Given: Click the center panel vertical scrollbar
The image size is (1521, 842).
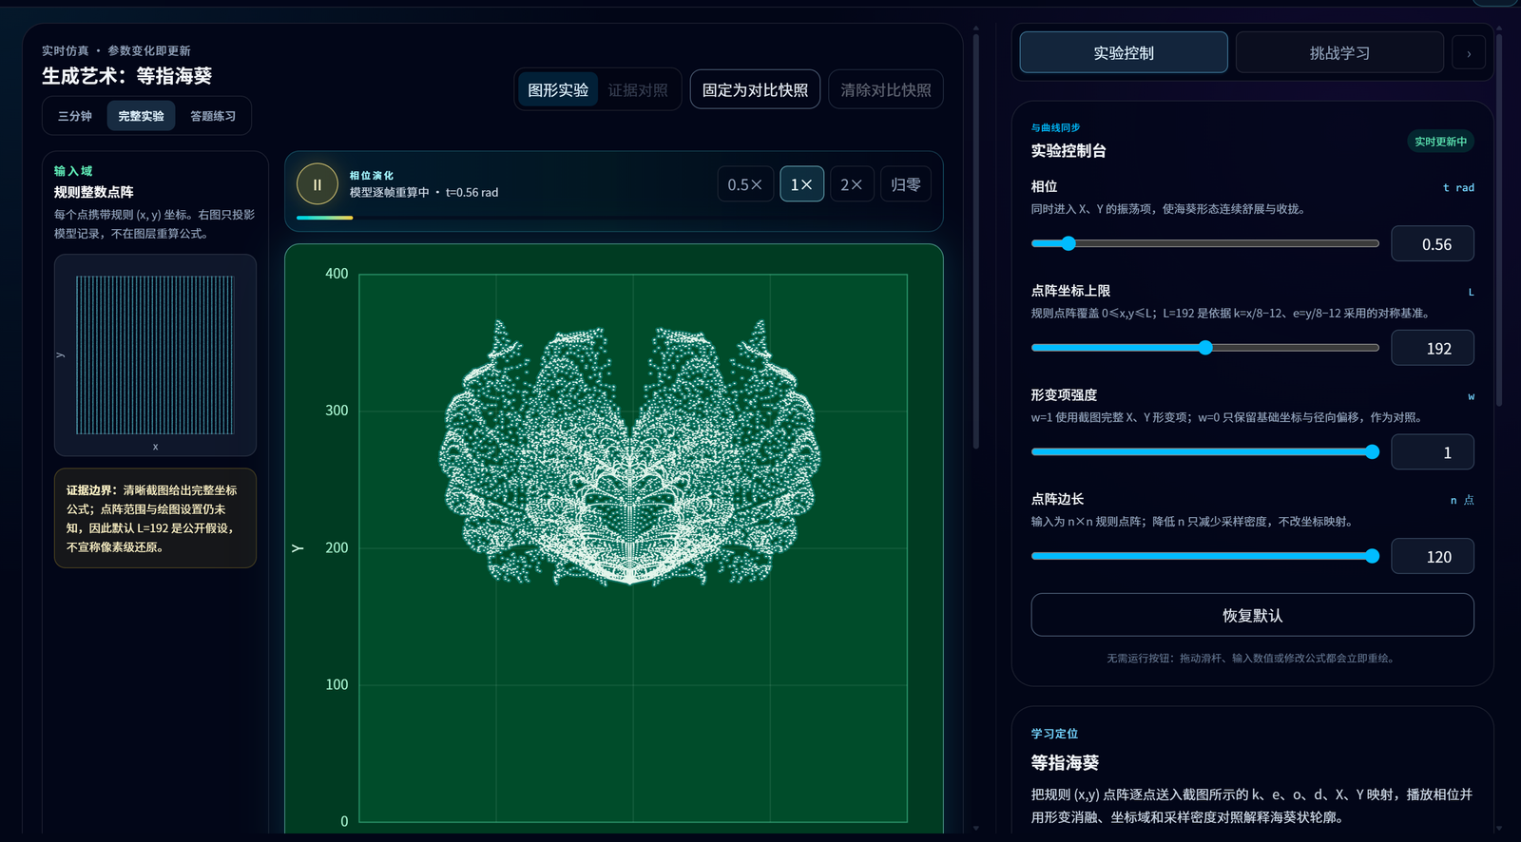Looking at the screenshot, I should click(x=976, y=239).
